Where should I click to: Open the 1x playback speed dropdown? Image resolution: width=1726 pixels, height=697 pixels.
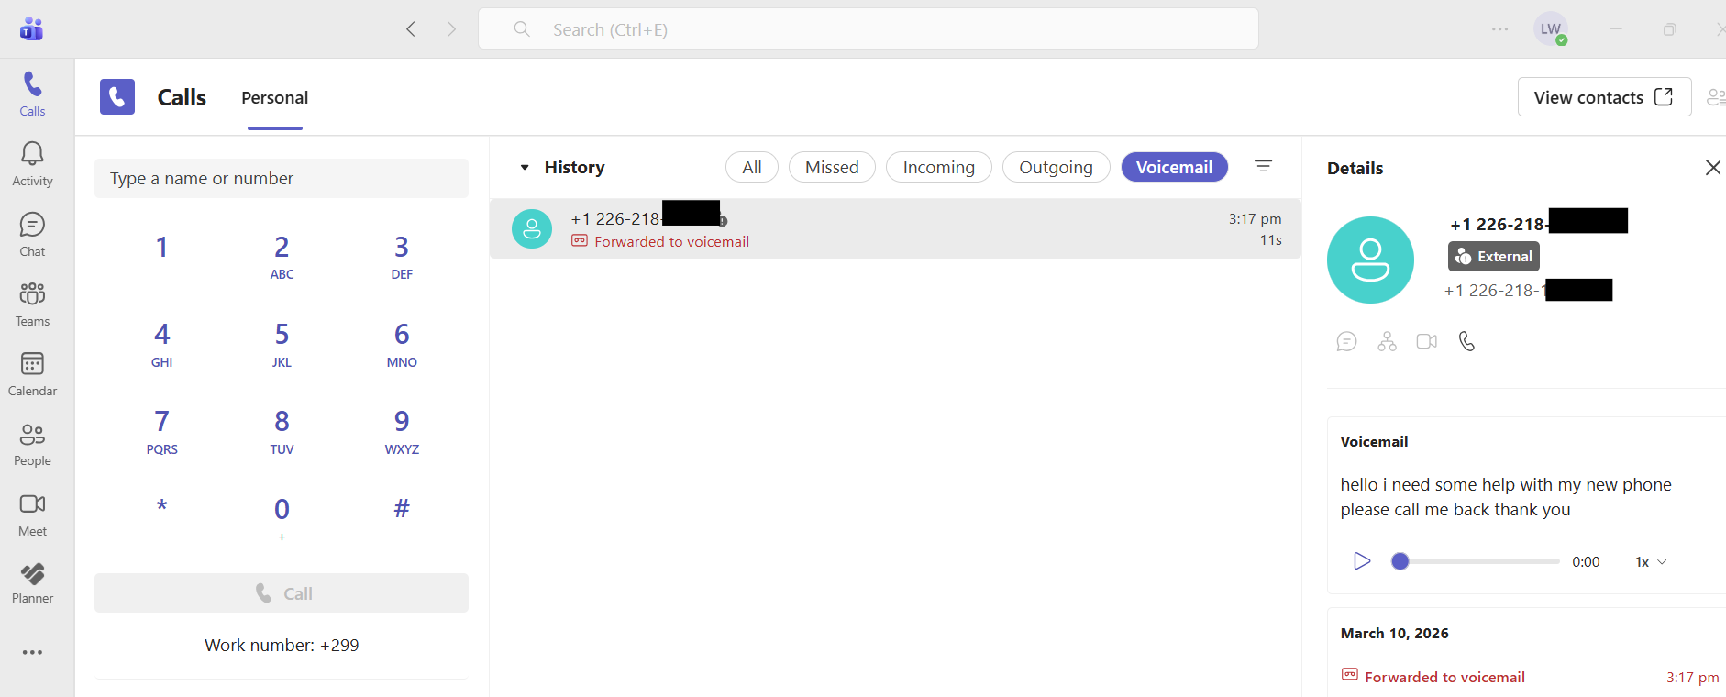coord(1650,562)
